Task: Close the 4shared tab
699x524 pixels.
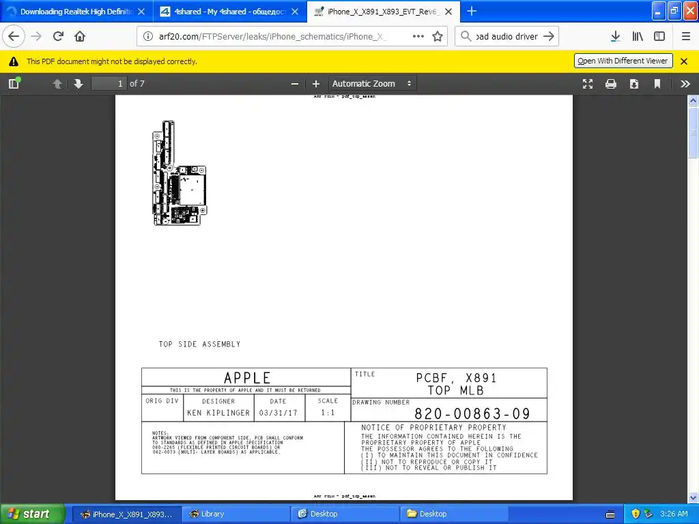Action: 295,12
